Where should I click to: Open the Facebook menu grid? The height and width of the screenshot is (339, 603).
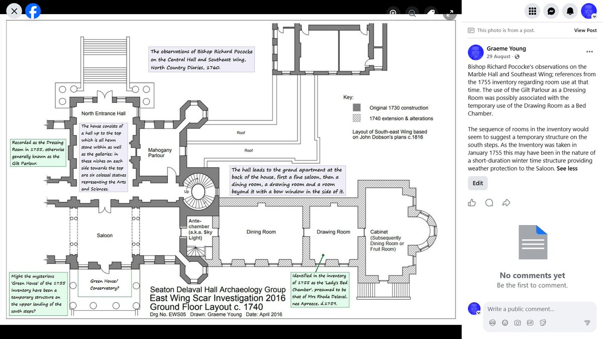pos(533,11)
